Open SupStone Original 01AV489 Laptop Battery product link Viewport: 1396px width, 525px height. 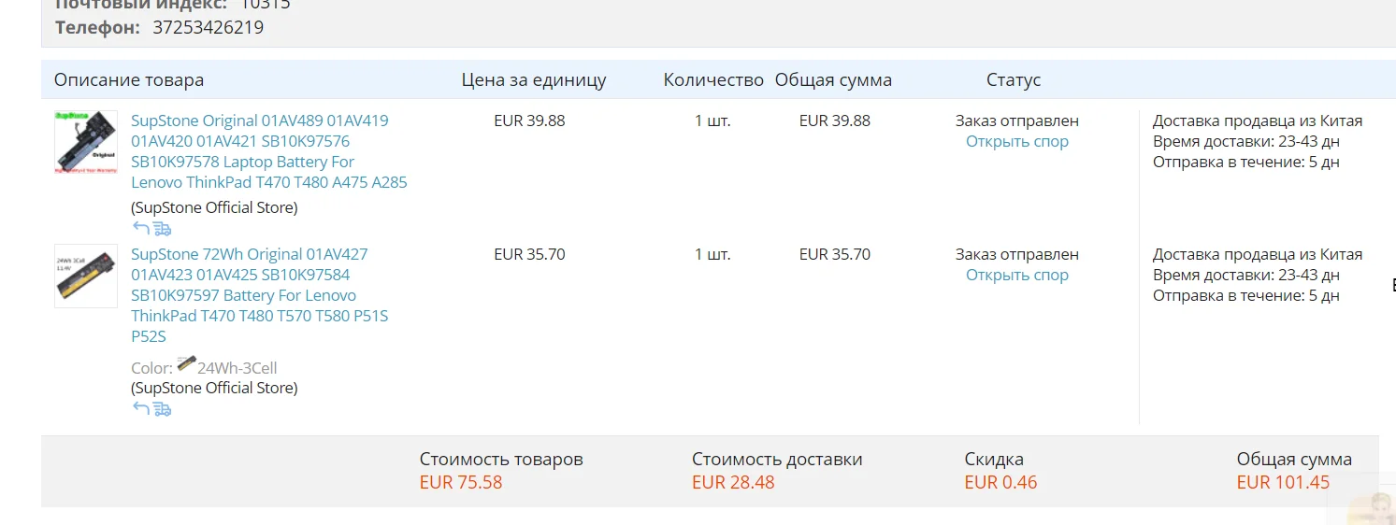pos(269,151)
